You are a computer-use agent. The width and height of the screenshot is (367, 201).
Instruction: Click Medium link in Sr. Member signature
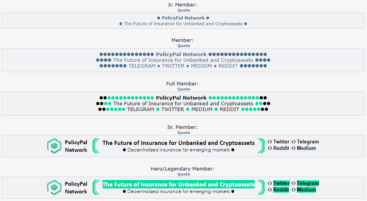pyautogui.click(x=306, y=148)
